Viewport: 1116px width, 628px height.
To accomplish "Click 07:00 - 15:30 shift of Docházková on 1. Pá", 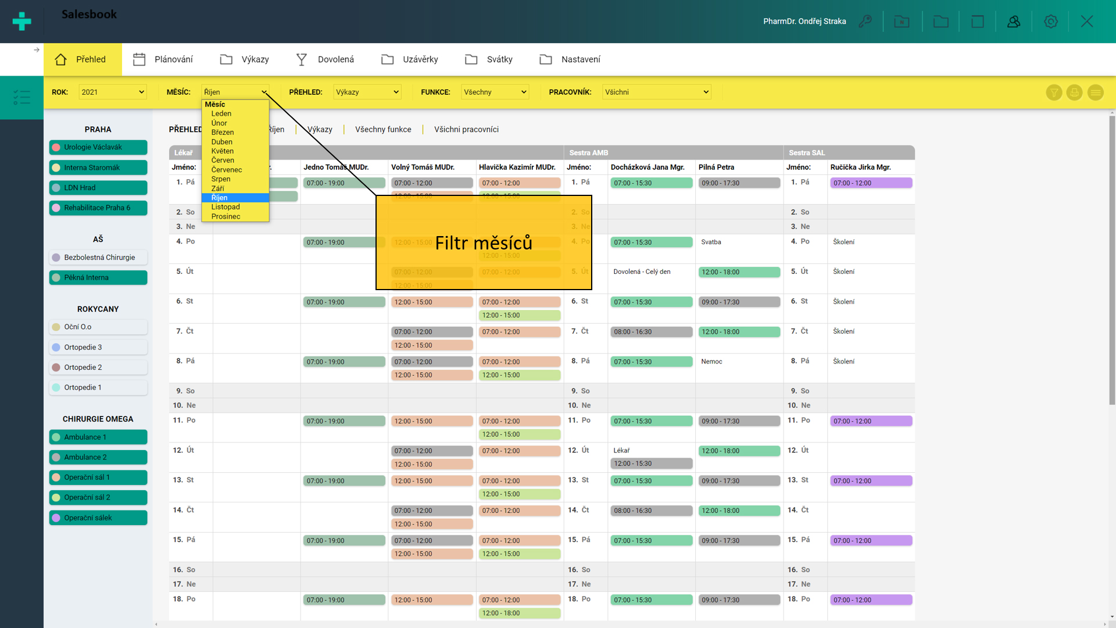I will 651,183.
